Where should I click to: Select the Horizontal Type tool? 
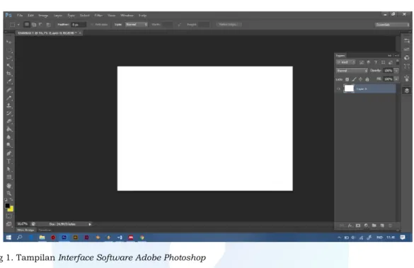9,161
